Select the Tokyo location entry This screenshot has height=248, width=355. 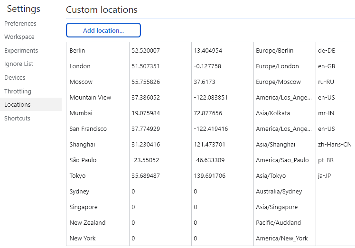click(78, 176)
